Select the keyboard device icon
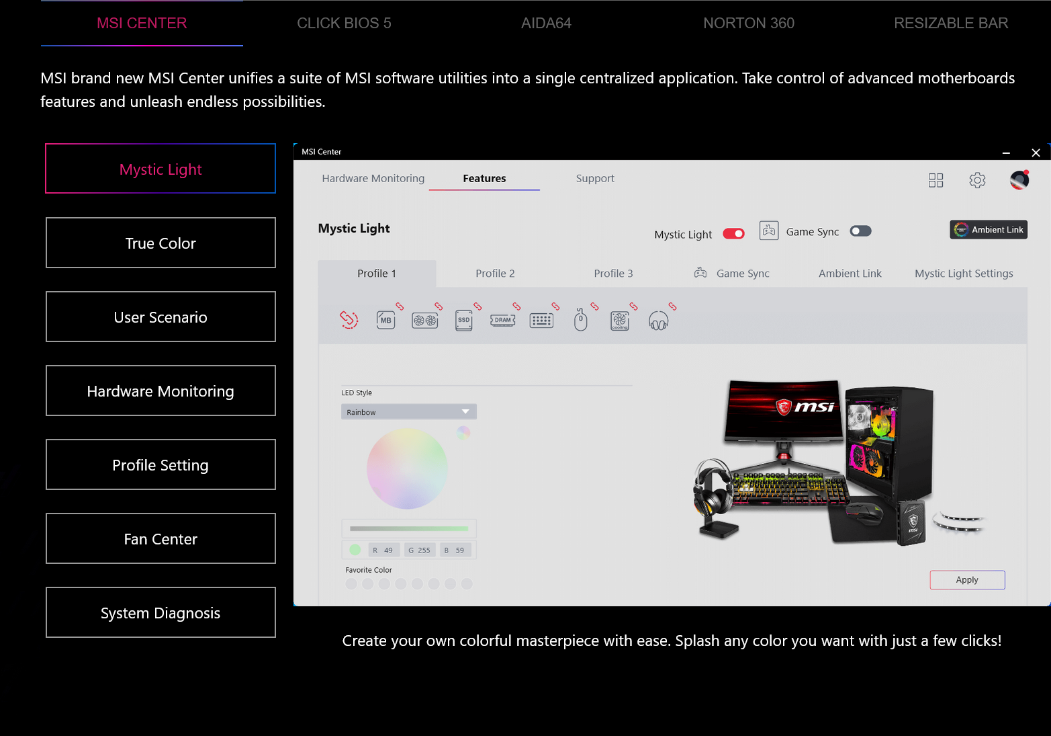Viewport: 1051px width, 736px height. (x=541, y=321)
